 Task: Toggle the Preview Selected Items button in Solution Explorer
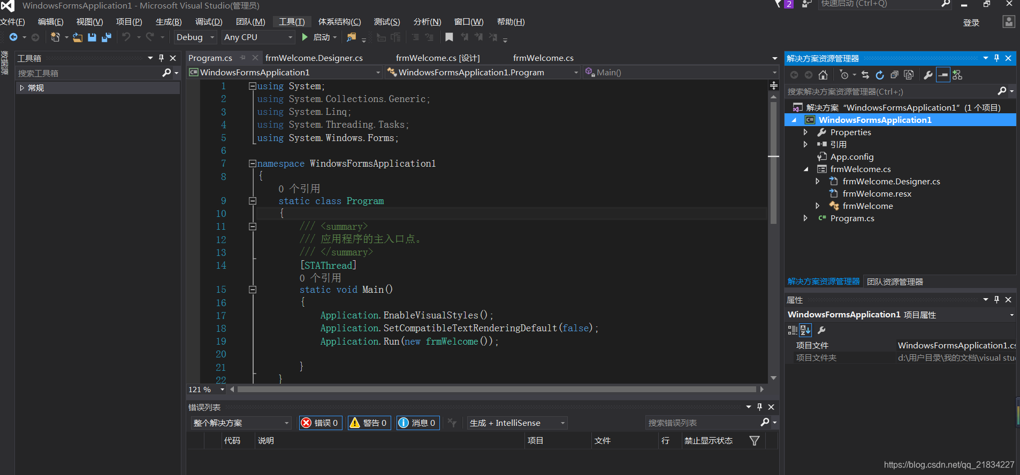(943, 75)
